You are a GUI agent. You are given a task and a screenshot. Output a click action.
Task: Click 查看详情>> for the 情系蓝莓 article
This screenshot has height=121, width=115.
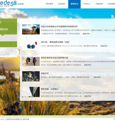88,96
